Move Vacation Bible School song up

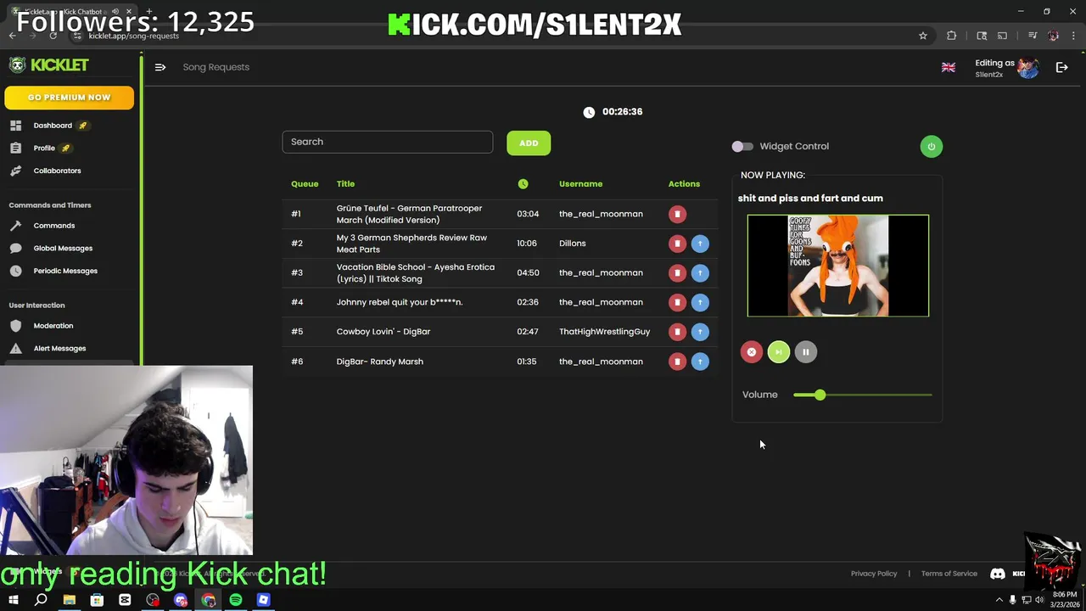(700, 273)
